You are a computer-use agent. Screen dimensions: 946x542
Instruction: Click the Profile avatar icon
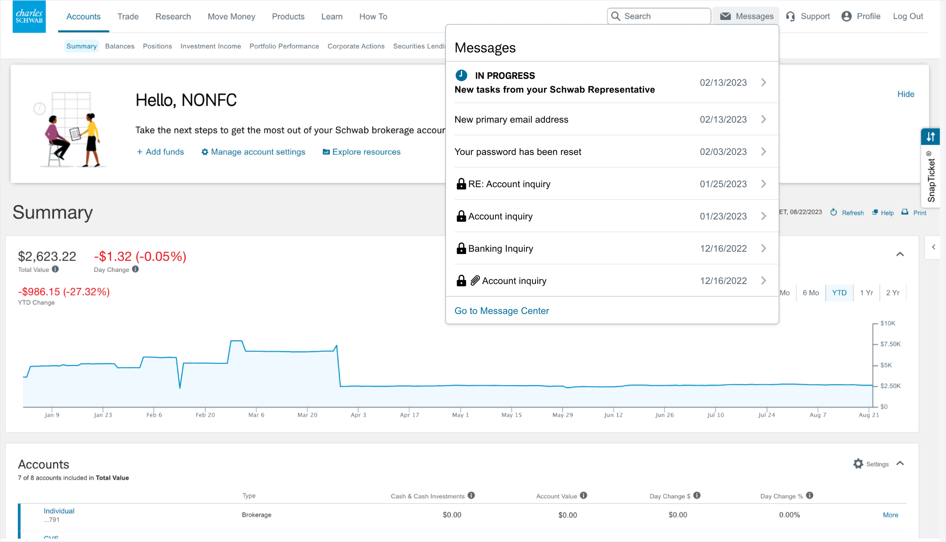pos(846,16)
